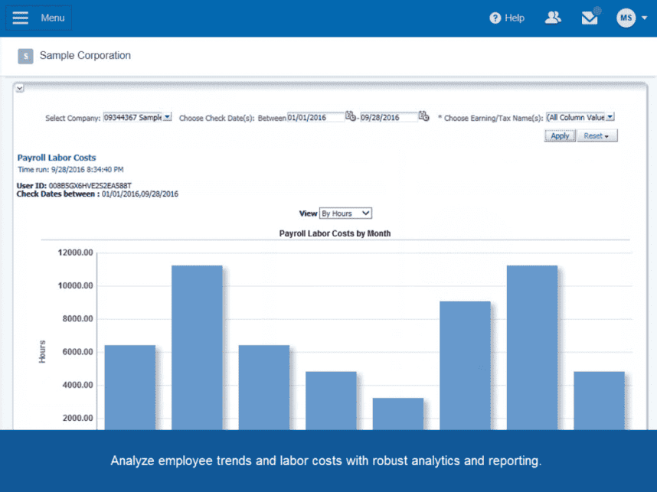Screen dimensions: 657x492
Task: Click the end check date input field
Action: pyautogui.click(x=389, y=117)
